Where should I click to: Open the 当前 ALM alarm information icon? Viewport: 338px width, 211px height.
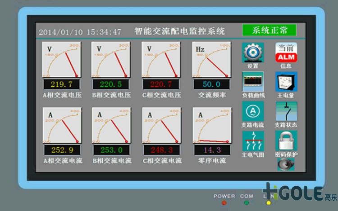(x=286, y=53)
